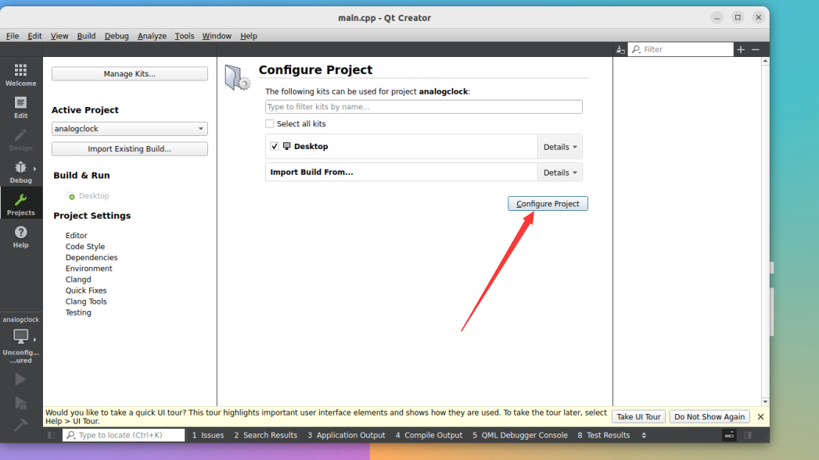819x460 pixels.
Task: Click the Run play button
Action: point(21,379)
